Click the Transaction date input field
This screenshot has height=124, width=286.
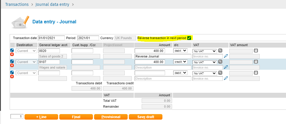(x=51, y=38)
